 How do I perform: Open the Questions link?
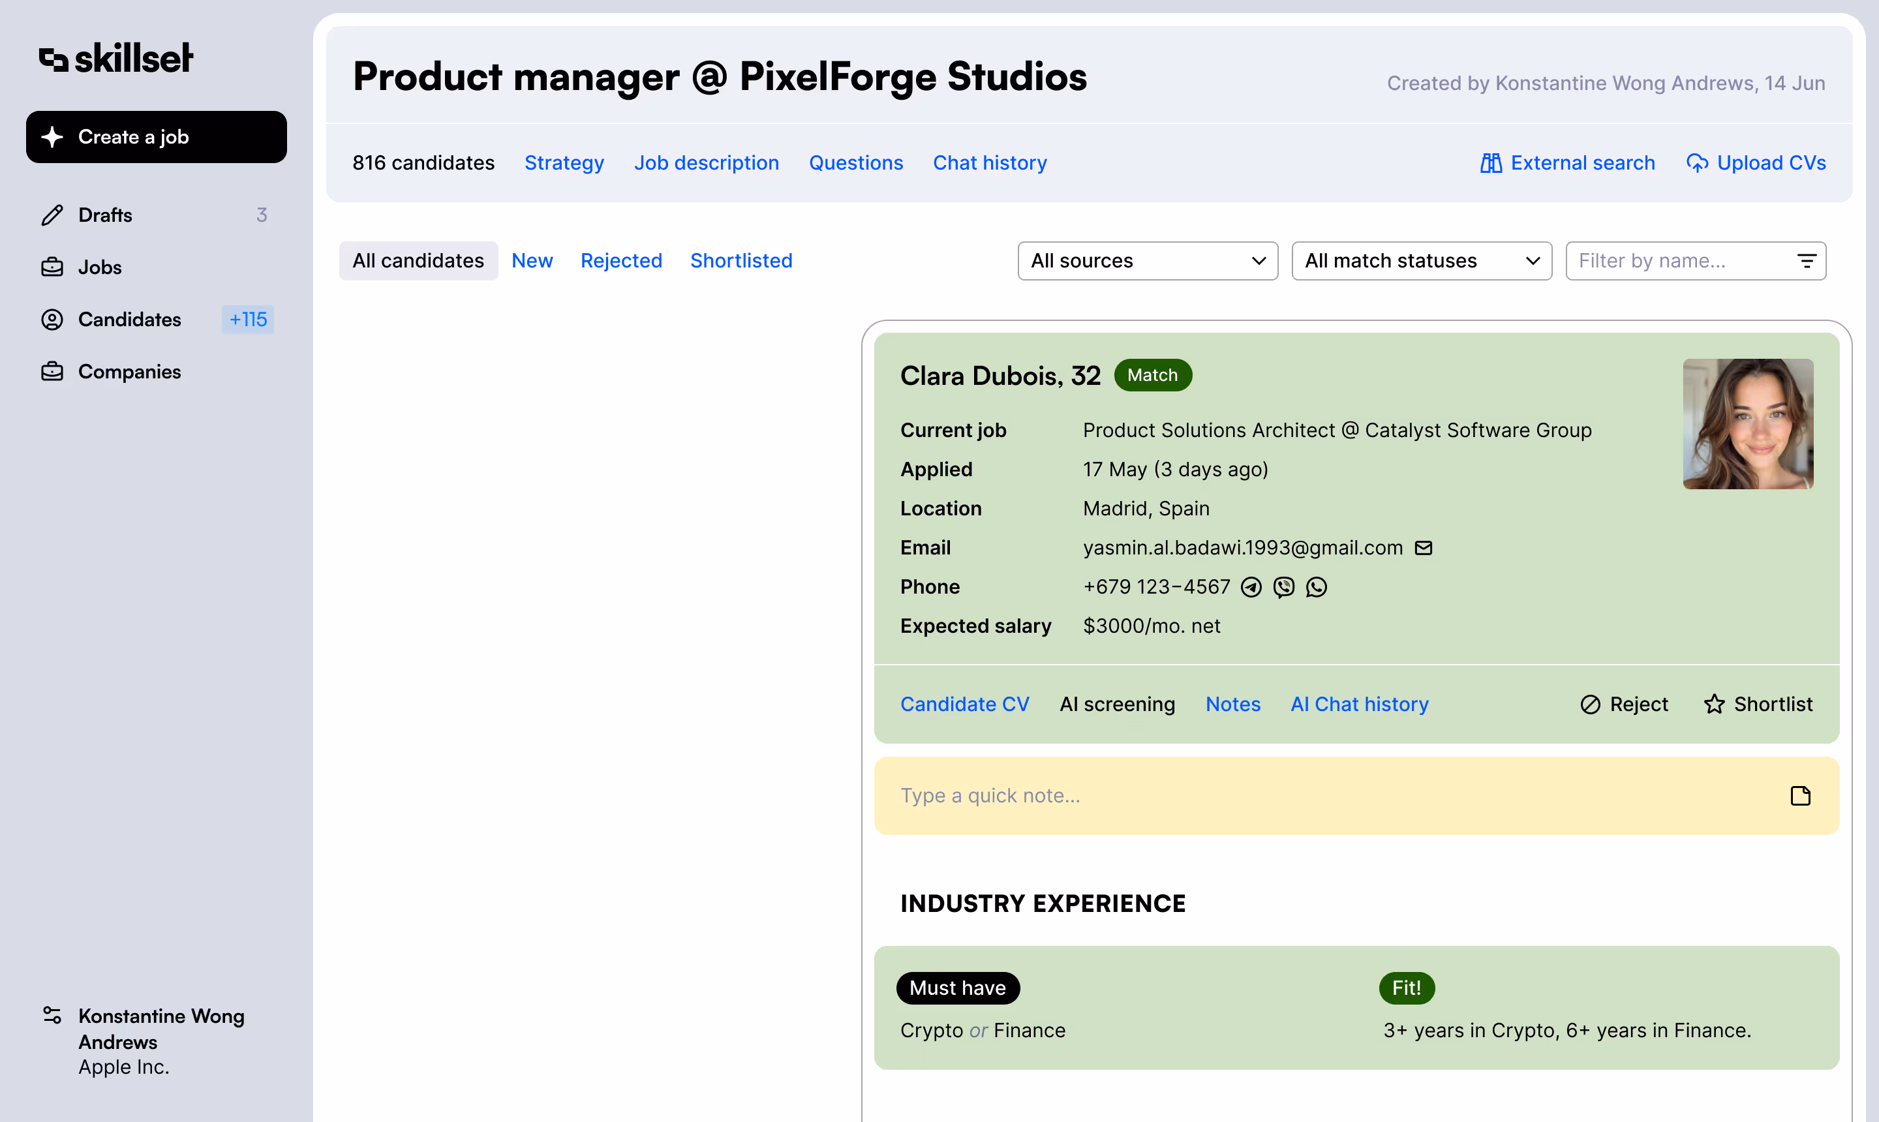(x=856, y=162)
